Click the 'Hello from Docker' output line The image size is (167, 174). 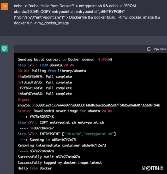35,168
